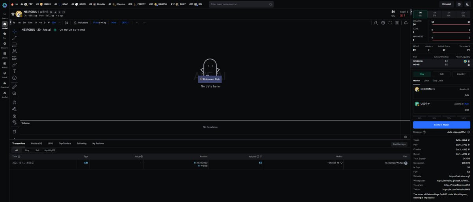Open the Fav section in sidebar
Viewport: 473px width, 202px height.
click(5, 35)
